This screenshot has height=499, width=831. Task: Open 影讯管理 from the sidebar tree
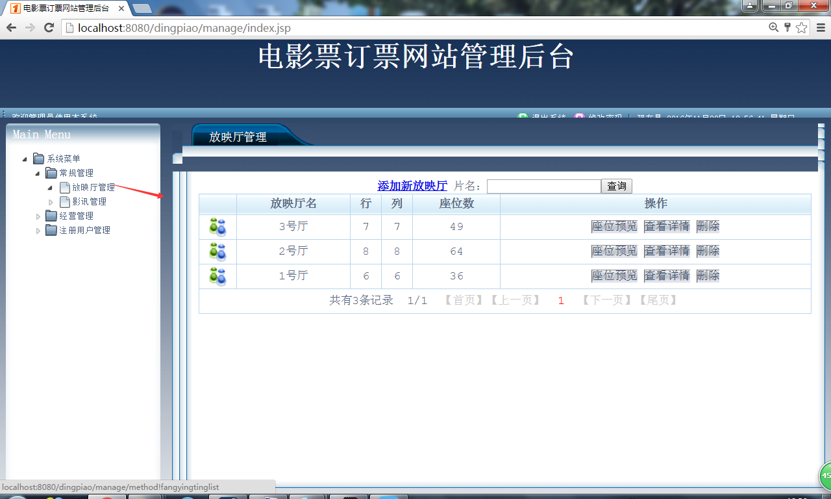point(89,201)
